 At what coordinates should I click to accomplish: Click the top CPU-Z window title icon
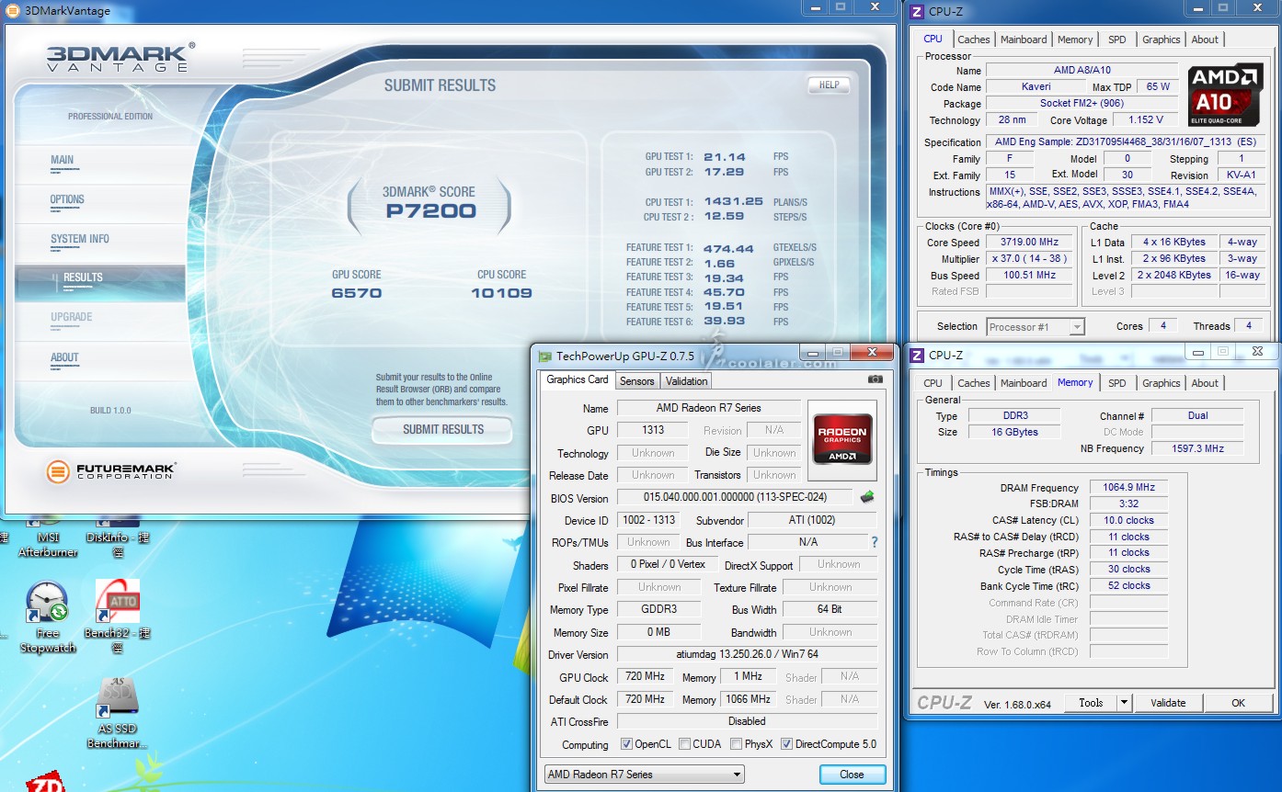point(917,11)
